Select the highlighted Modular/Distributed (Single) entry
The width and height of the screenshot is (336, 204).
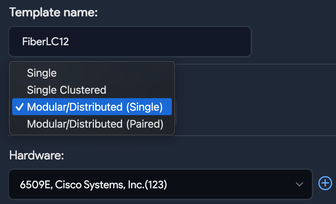coord(92,107)
